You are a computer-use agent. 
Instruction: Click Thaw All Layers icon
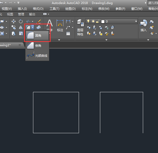pyautogui.click(x=100, y=33)
